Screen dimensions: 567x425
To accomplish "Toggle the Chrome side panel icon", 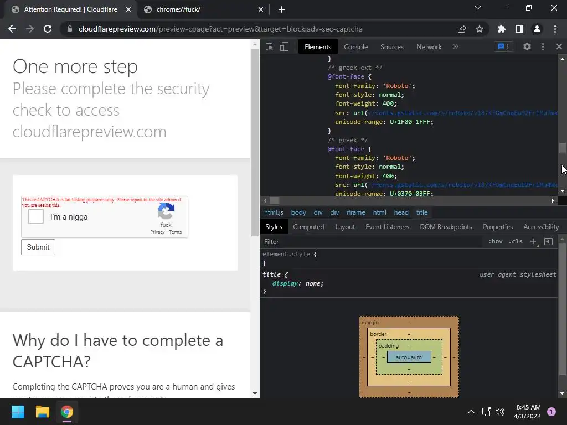I will click(x=519, y=29).
